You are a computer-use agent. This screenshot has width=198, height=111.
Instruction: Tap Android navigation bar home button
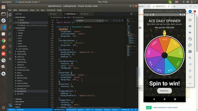164,99
